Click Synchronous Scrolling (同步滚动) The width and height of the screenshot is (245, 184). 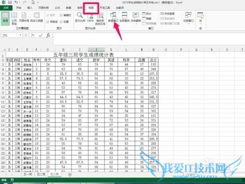pyautogui.click(x=167, y=19)
